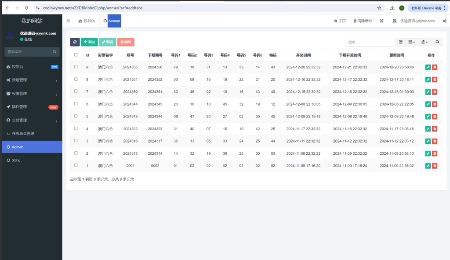
Task: Select the Aomen tab
Action: pyautogui.click(x=112, y=21)
